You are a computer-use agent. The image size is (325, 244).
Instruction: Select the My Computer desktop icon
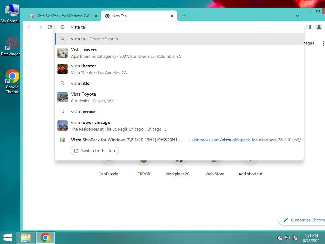coord(10,13)
